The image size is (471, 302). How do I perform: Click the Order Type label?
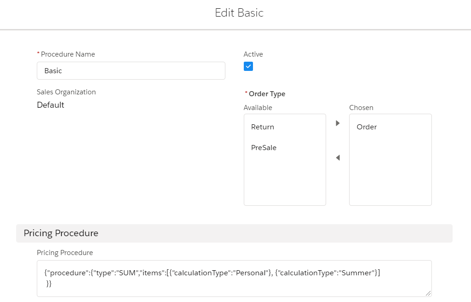tap(267, 94)
